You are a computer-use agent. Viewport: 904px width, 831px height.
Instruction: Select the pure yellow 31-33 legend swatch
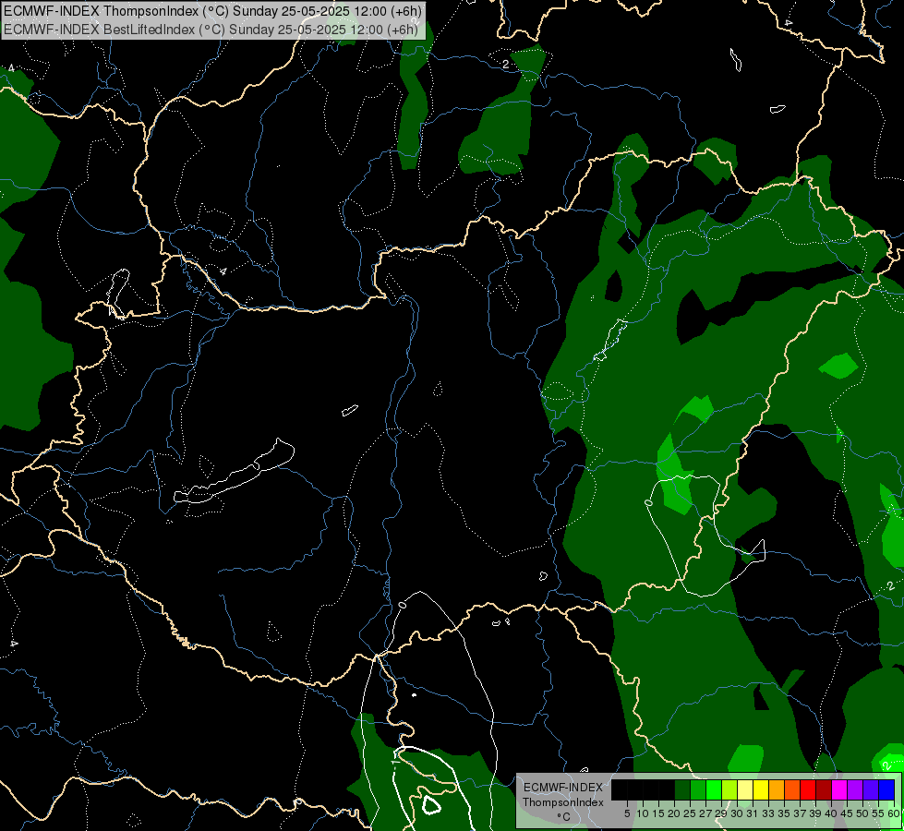click(x=761, y=789)
